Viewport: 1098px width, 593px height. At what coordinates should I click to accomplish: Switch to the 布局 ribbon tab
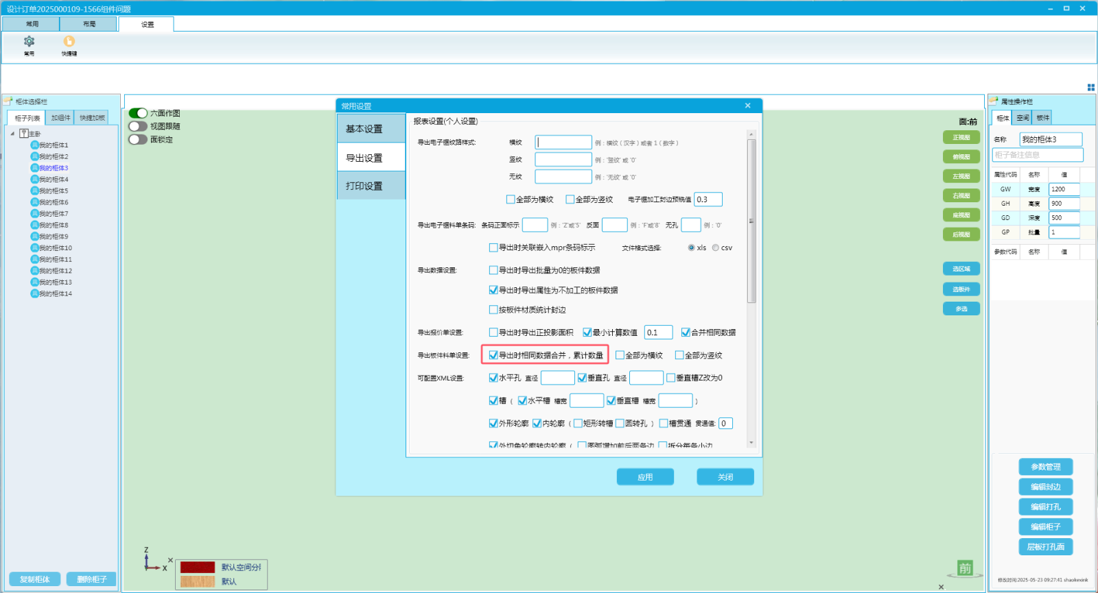[89, 24]
